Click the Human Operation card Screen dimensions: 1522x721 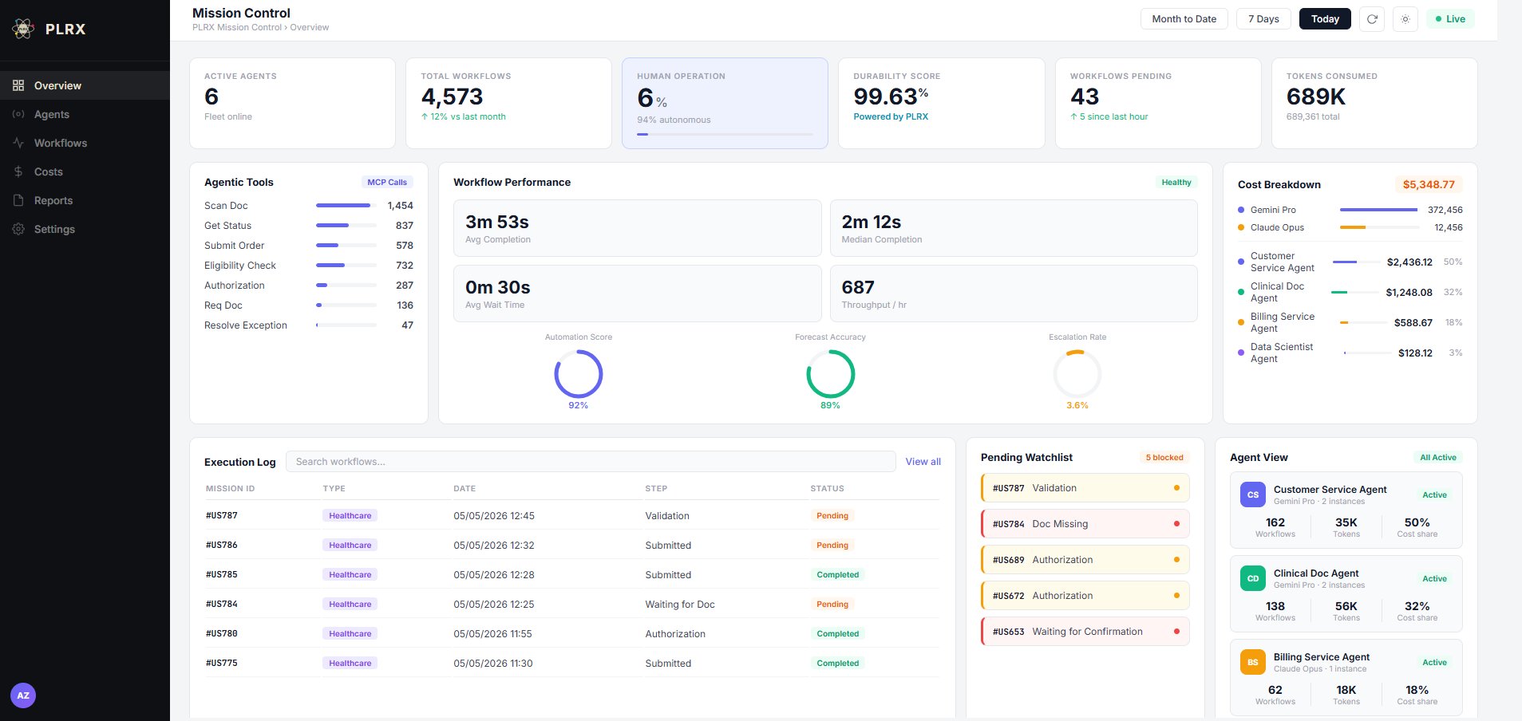coord(725,103)
